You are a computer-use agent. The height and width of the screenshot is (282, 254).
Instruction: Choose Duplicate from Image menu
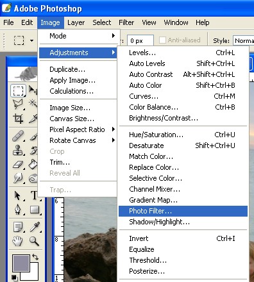78,69
